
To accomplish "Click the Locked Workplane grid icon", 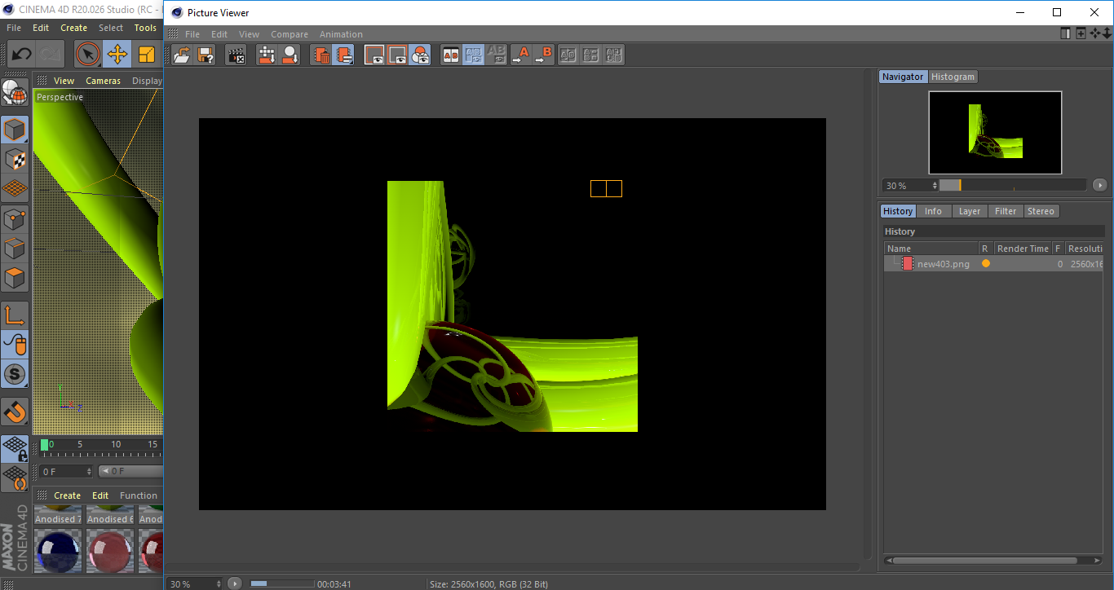I will [15, 448].
